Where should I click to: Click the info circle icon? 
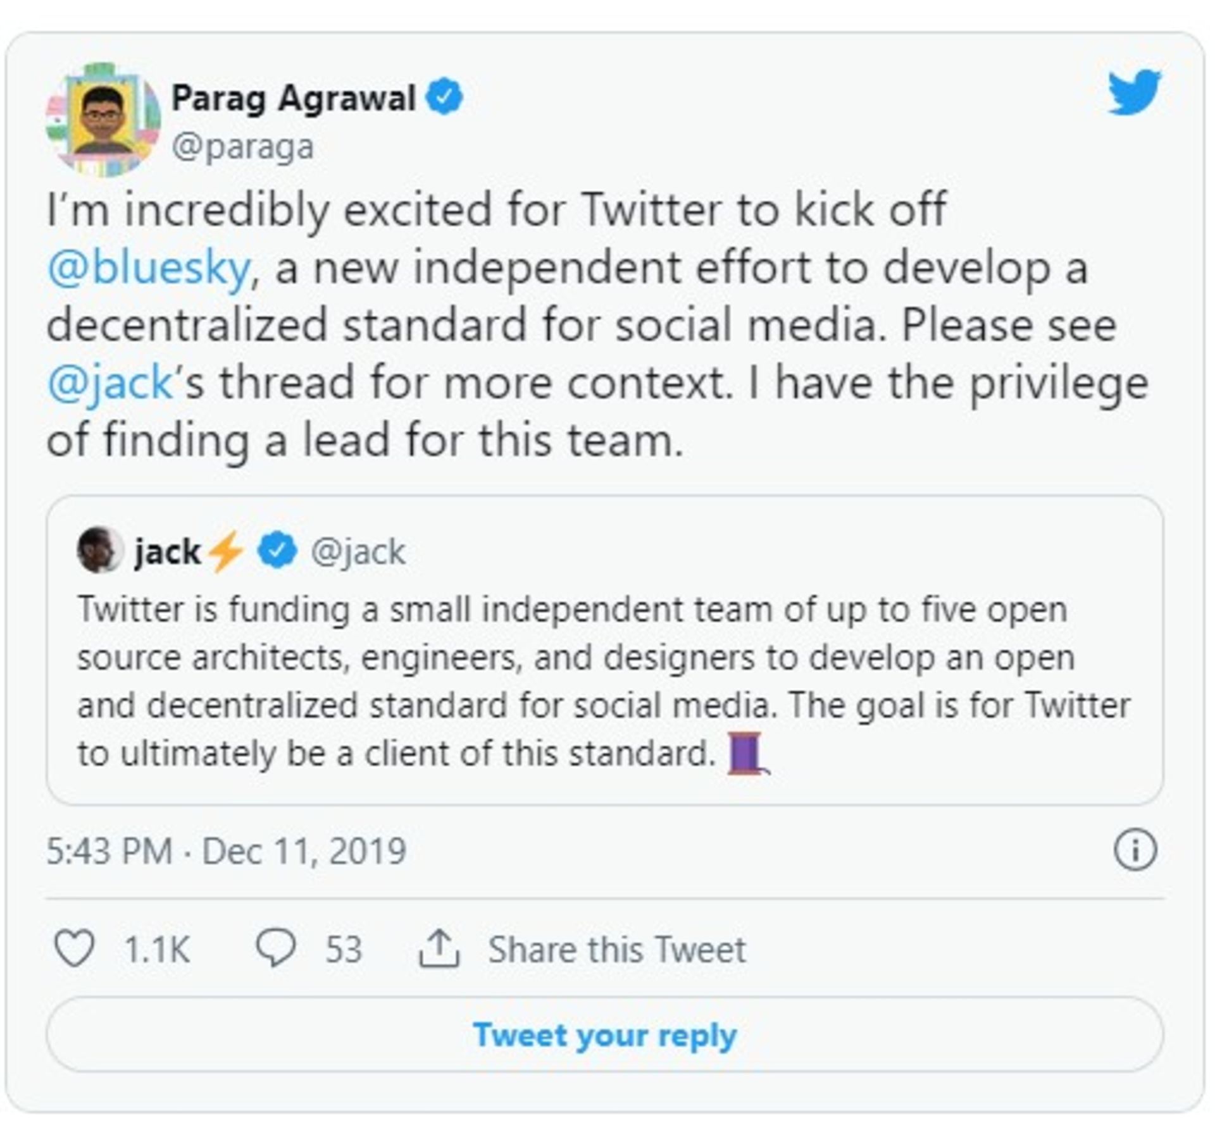pyautogui.click(x=1134, y=850)
